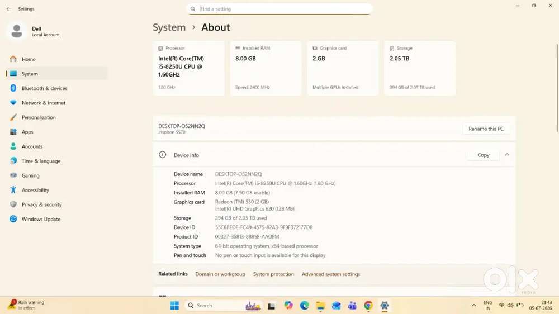Open Home in the Settings sidebar
This screenshot has height=314, width=559.
[57, 59]
